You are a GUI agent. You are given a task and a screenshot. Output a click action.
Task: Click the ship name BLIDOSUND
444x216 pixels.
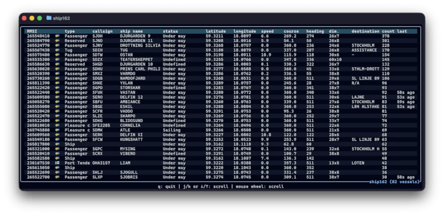point(131,120)
